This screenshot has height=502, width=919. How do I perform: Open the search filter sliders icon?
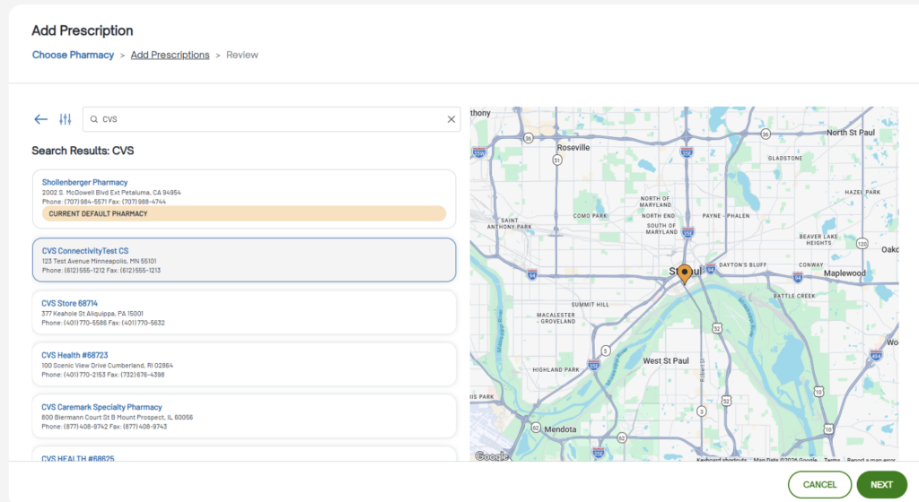click(65, 119)
